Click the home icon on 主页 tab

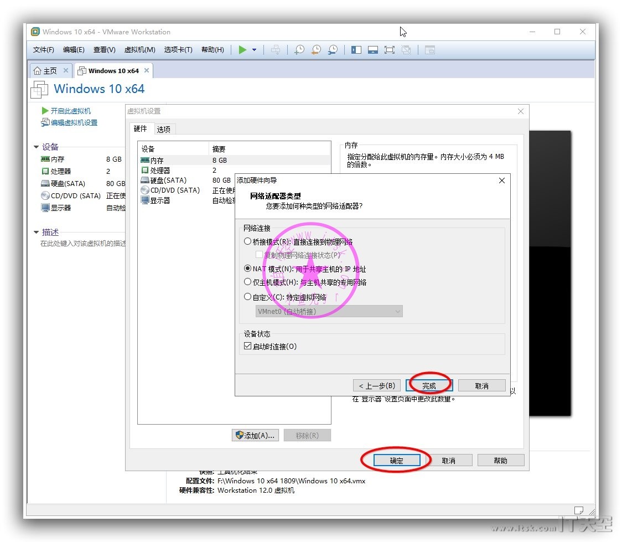tap(37, 71)
